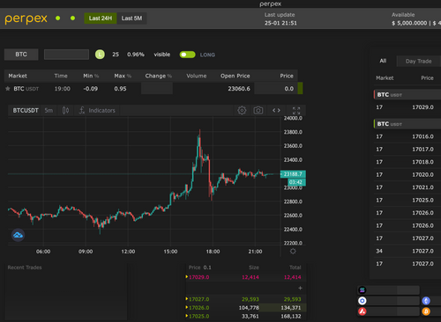Open the candlestick chart style menu
The image size is (441, 322).
click(x=65, y=111)
